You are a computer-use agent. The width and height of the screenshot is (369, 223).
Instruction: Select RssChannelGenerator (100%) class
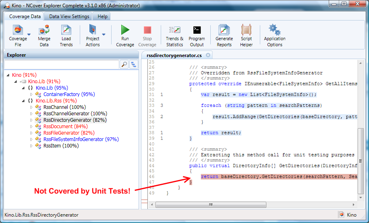click(x=75, y=114)
